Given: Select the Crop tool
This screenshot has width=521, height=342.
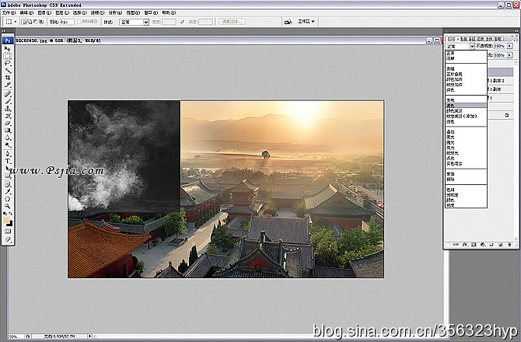Looking at the screenshot, I should click(x=8, y=78).
